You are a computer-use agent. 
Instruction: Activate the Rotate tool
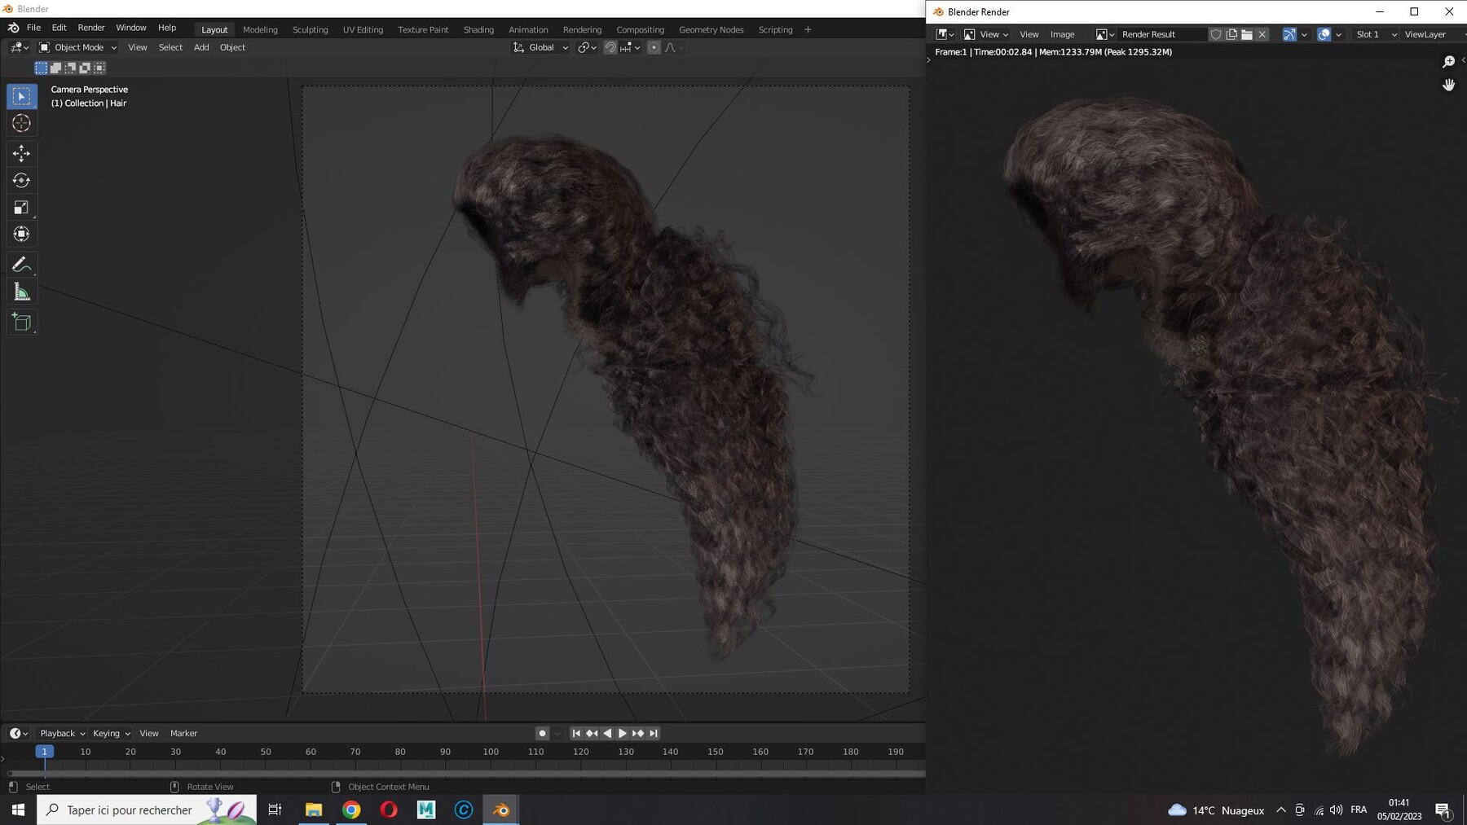tap(21, 180)
